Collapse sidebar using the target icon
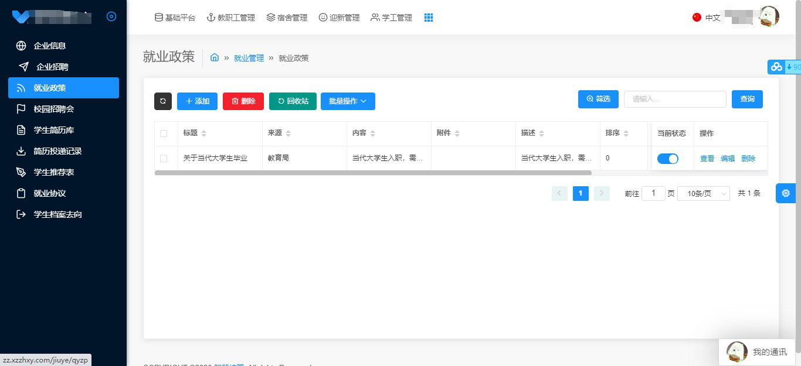 tap(111, 16)
